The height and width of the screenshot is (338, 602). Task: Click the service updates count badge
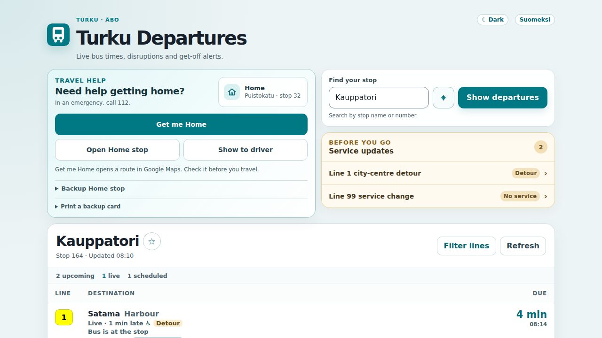click(541, 147)
